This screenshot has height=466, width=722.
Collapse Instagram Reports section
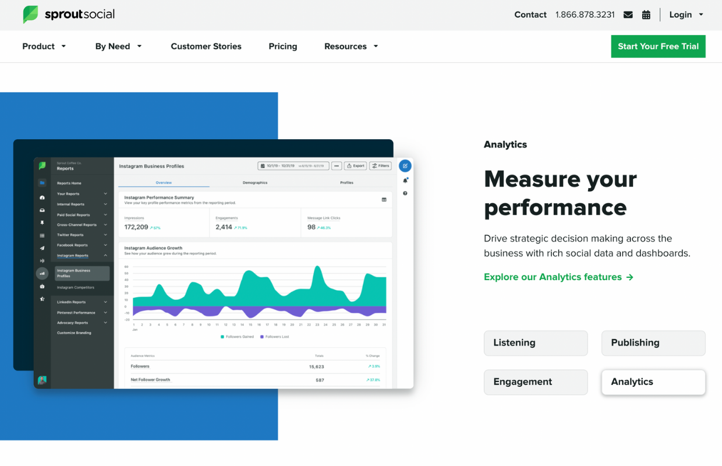click(82, 256)
